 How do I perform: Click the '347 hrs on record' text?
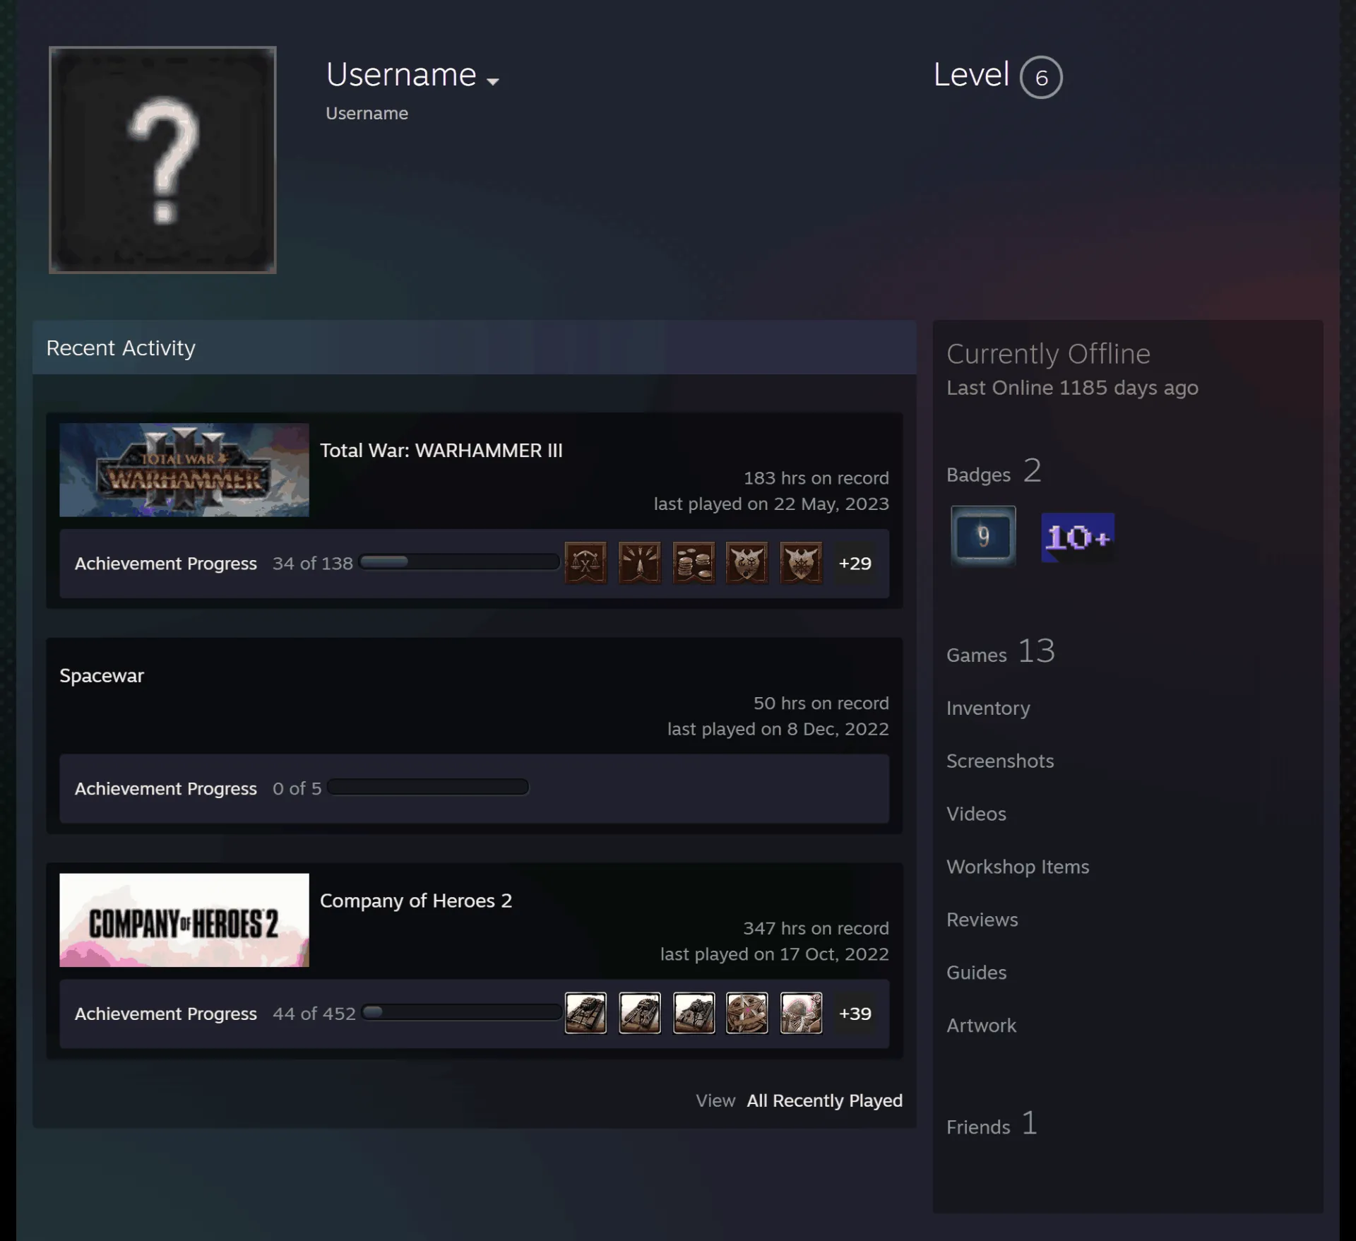click(x=816, y=928)
